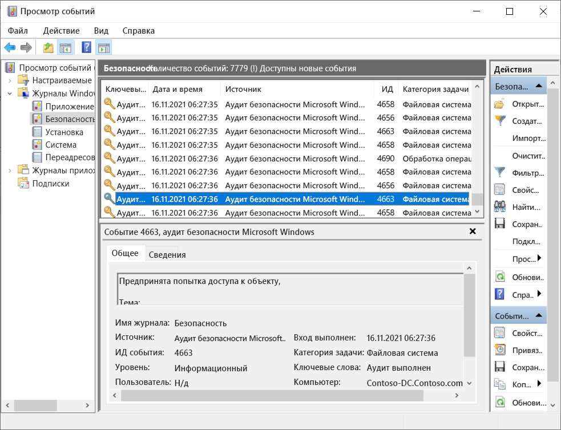The height and width of the screenshot is (430, 561).
Task: Click the Система log icon in the tree
Action: pyautogui.click(x=37, y=145)
